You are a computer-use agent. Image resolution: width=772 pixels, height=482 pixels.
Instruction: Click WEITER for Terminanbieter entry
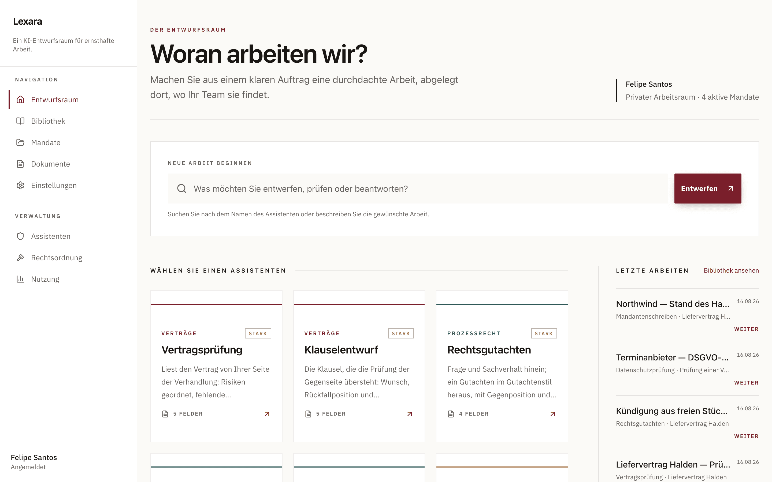click(746, 383)
